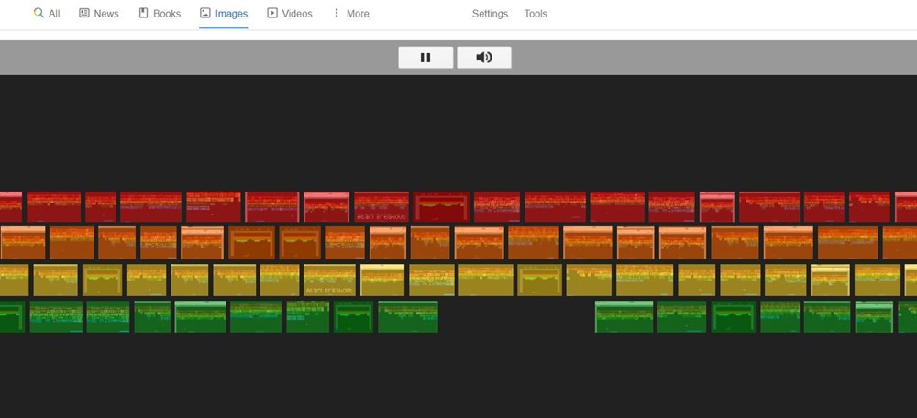This screenshot has height=418, width=917.
Task: Open the Tools options
Action: pos(536,14)
